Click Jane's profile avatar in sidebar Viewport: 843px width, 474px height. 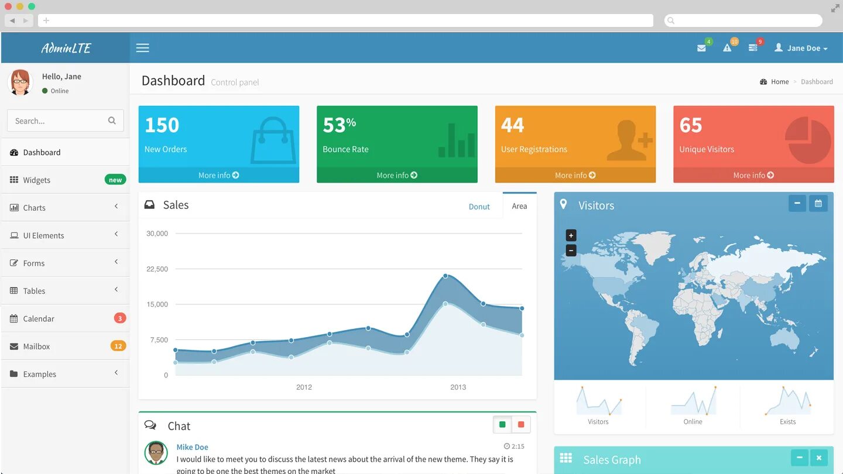(20, 83)
